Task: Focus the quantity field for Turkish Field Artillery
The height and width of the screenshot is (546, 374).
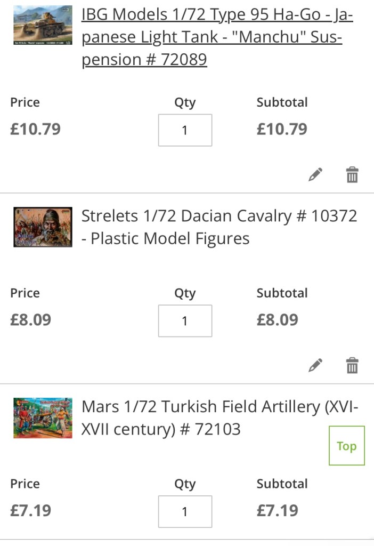Action: [185, 512]
